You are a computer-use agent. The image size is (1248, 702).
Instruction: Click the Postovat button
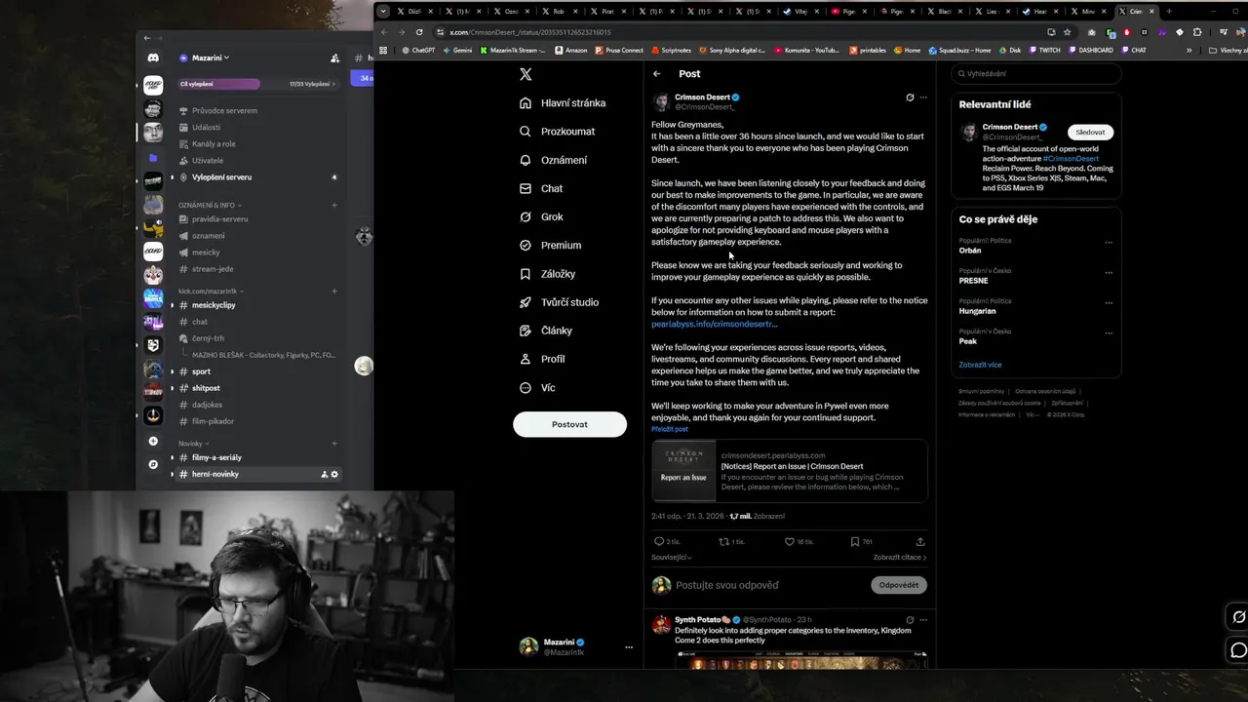point(569,424)
